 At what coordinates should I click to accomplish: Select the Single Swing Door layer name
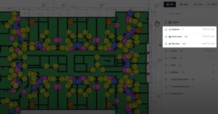coord(180,79)
